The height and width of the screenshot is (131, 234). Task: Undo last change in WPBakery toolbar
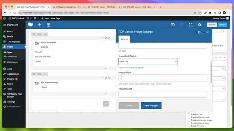173,25
